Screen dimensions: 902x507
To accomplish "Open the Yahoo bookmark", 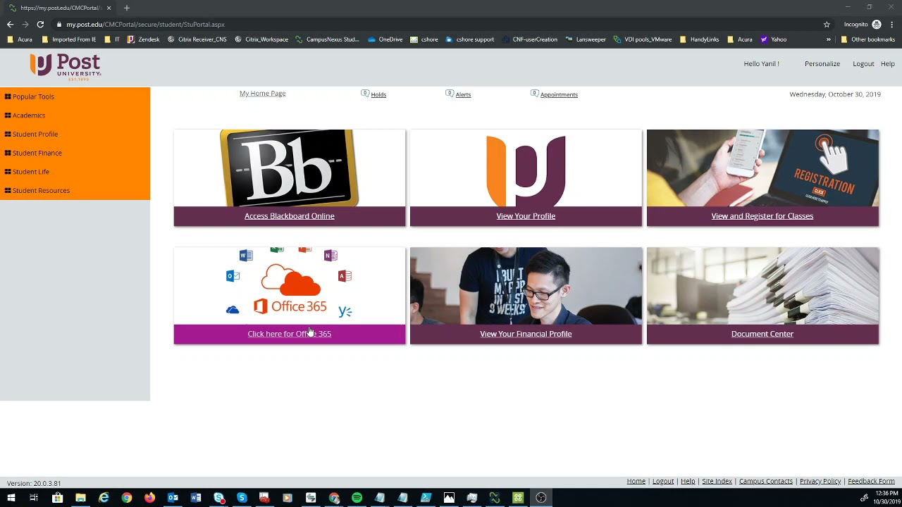I will tap(773, 39).
